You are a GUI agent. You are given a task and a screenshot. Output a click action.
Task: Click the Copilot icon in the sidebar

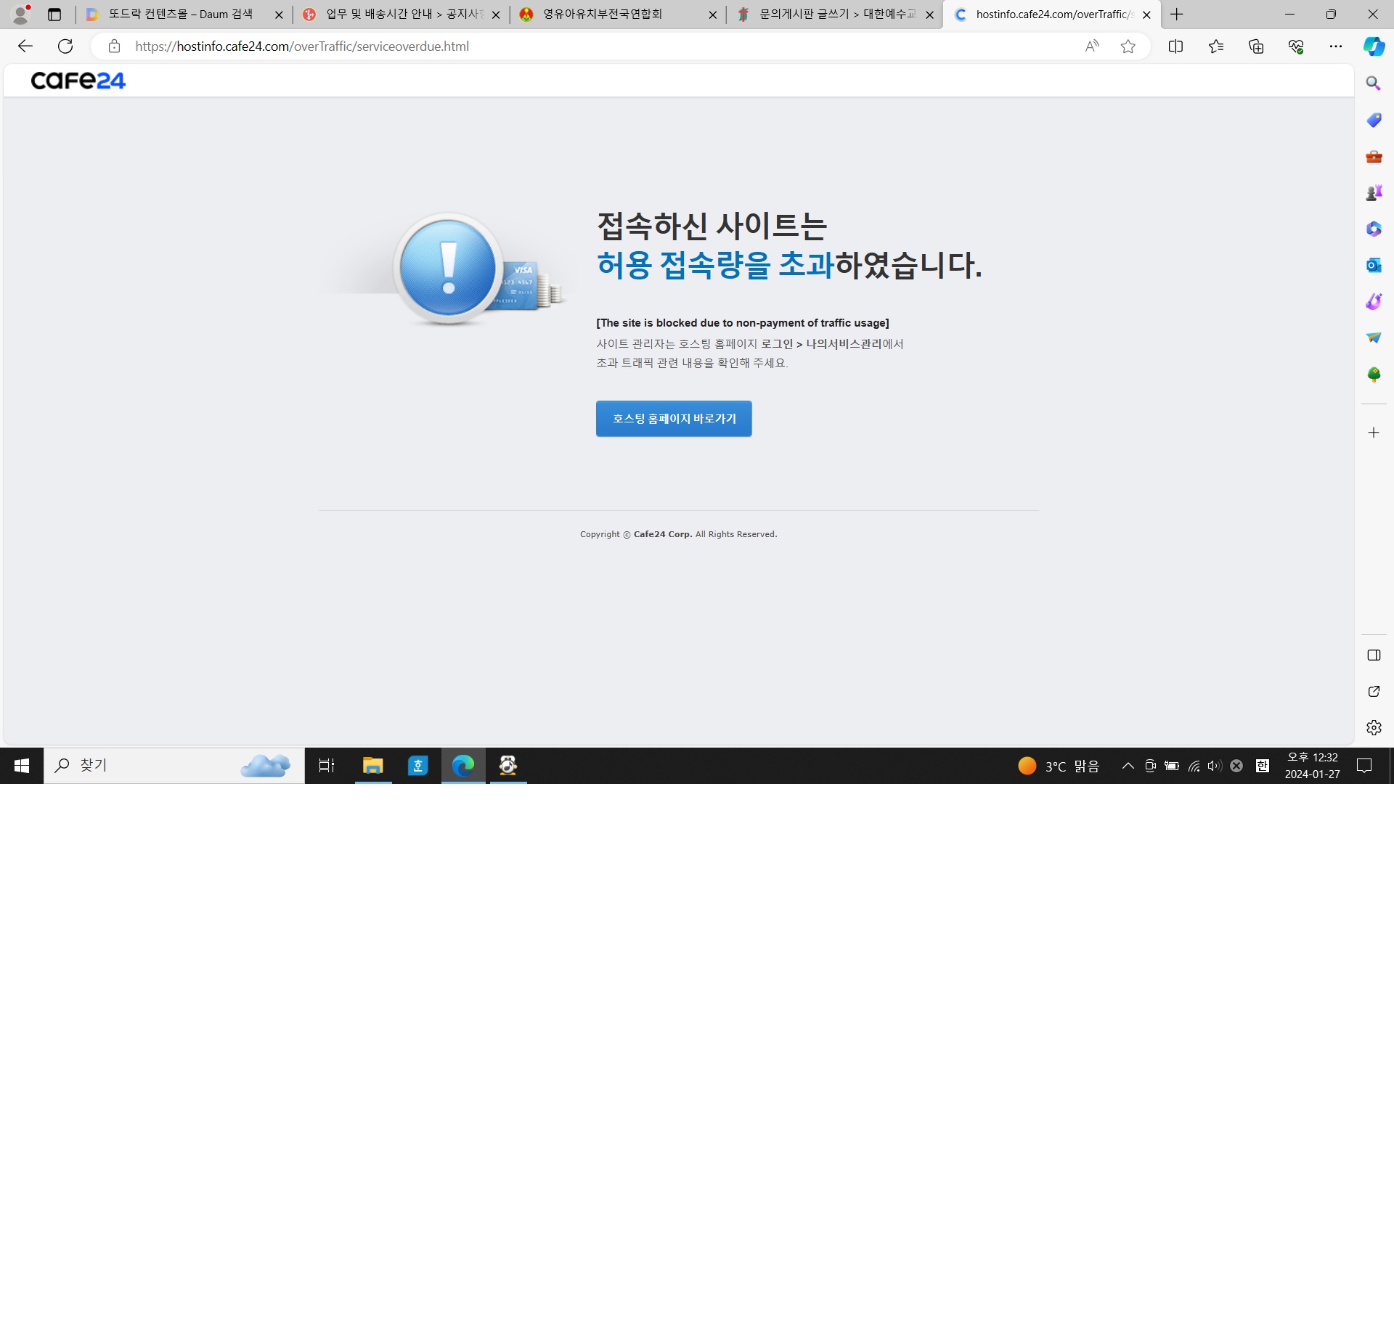pyautogui.click(x=1373, y=46)
